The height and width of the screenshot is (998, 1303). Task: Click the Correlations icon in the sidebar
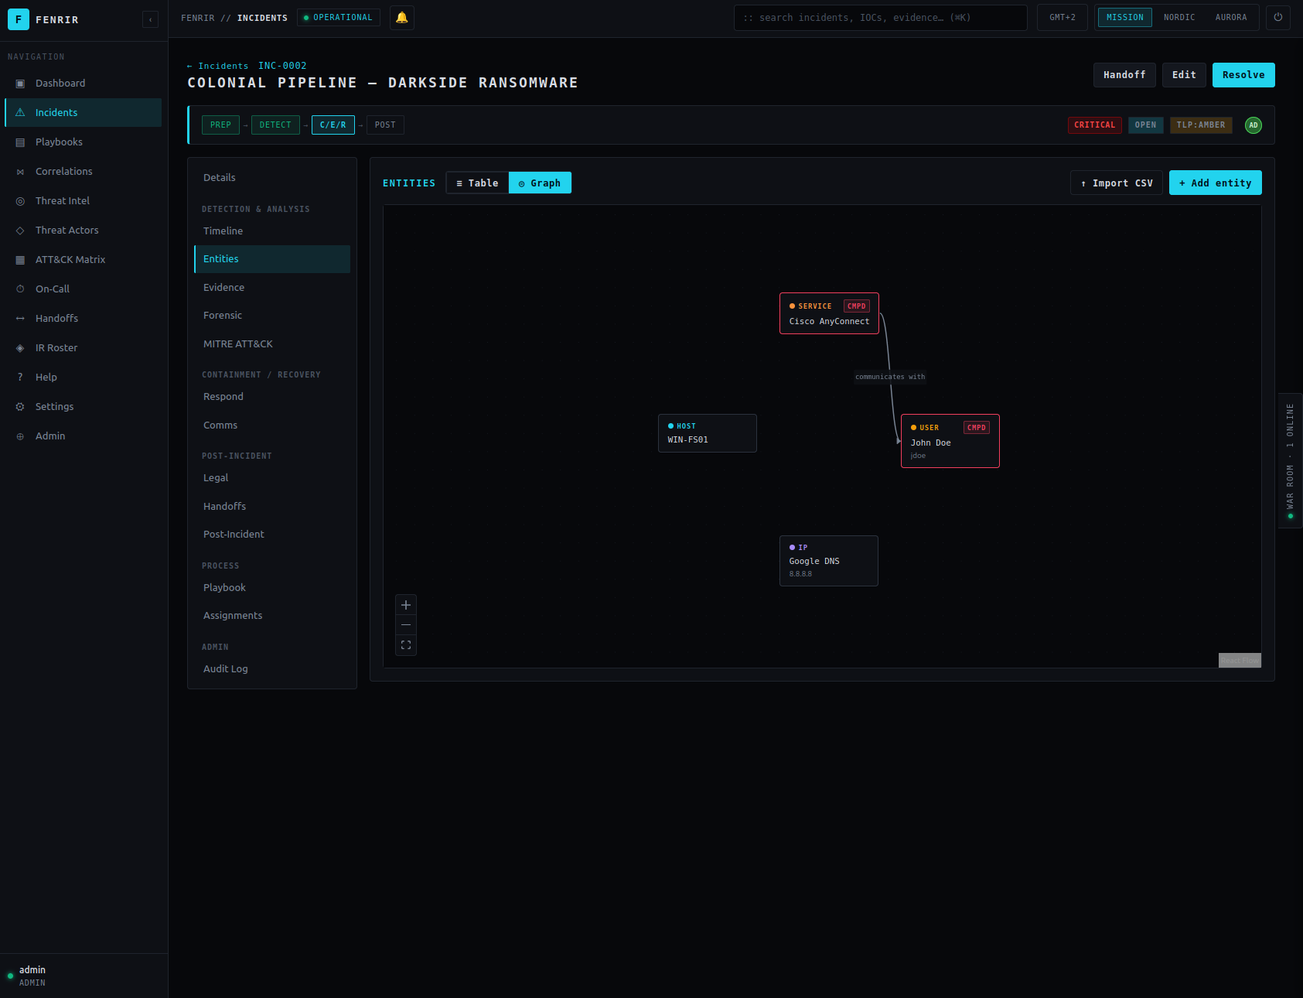tap(20, 172)
